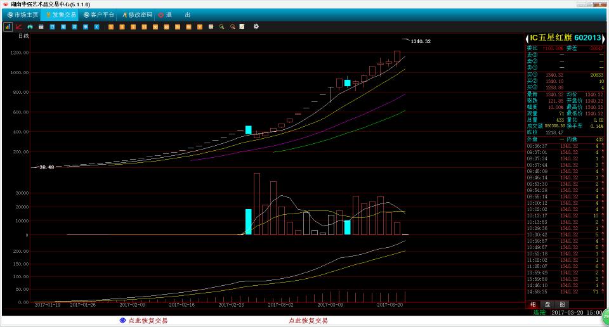This screenshot has width=609, height=327.
Task: Go to next stock with right arrow
Action: (x=605, y=37)
